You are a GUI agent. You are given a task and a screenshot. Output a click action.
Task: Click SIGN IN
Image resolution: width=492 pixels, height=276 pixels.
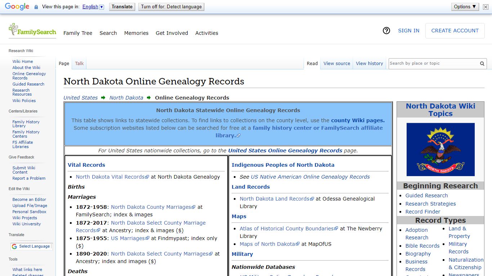[x=408, y=31]
